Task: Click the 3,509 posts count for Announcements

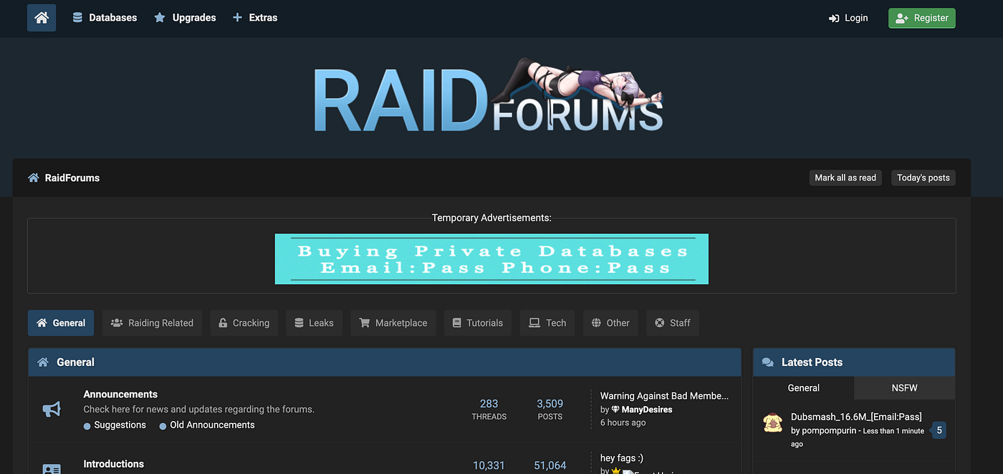Action: 550,404
